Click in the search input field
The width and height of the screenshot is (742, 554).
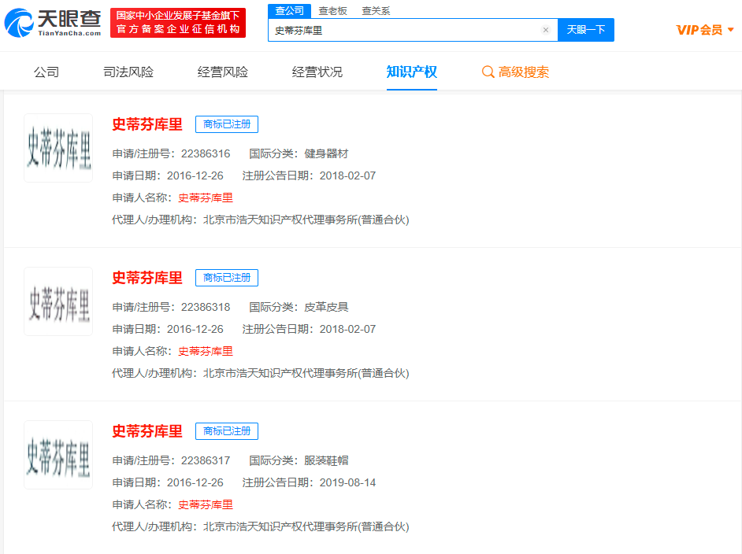click(402, 30)
